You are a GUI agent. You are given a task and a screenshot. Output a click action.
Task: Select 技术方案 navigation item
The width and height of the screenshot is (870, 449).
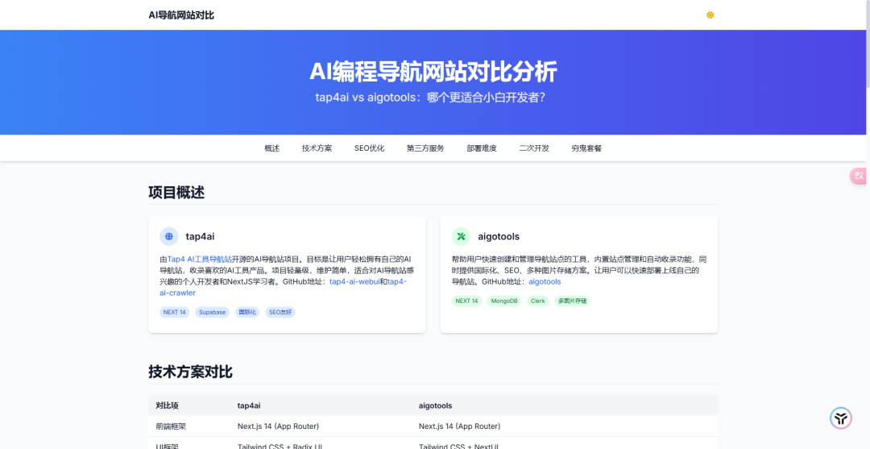(317, 148)
